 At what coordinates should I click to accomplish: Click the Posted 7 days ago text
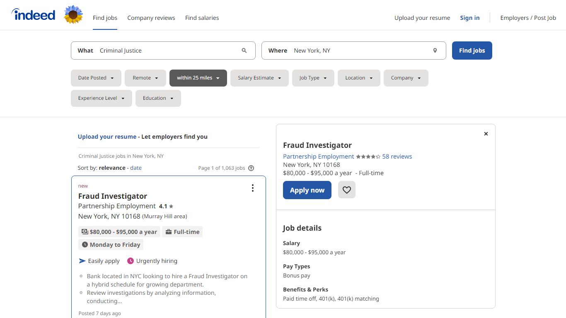pyautogui.click(x=99, y=313)
